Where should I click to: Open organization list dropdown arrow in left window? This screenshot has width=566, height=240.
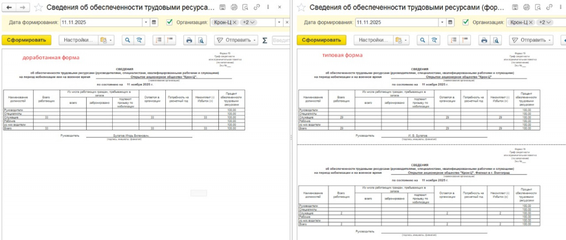click(279, 22)
